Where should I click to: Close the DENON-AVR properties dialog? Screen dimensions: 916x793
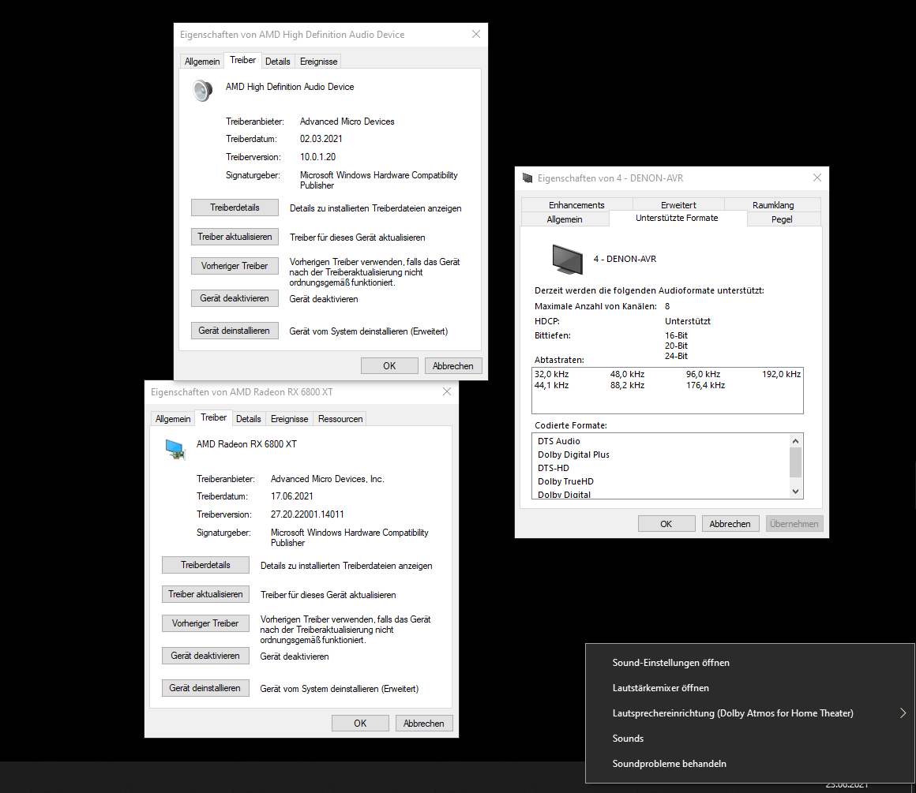(817, 178)
